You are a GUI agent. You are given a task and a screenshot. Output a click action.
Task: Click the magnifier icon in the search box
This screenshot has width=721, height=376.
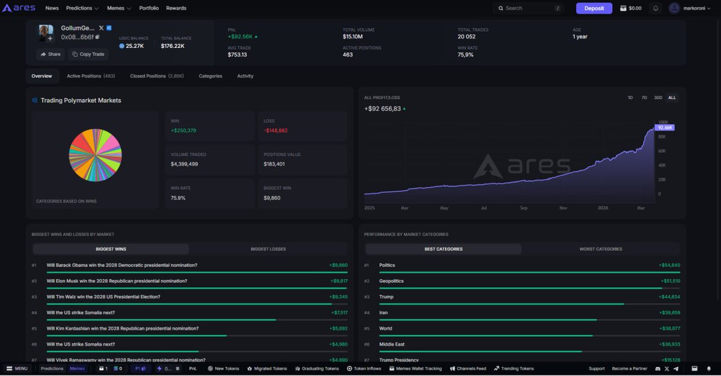point(500,8)
